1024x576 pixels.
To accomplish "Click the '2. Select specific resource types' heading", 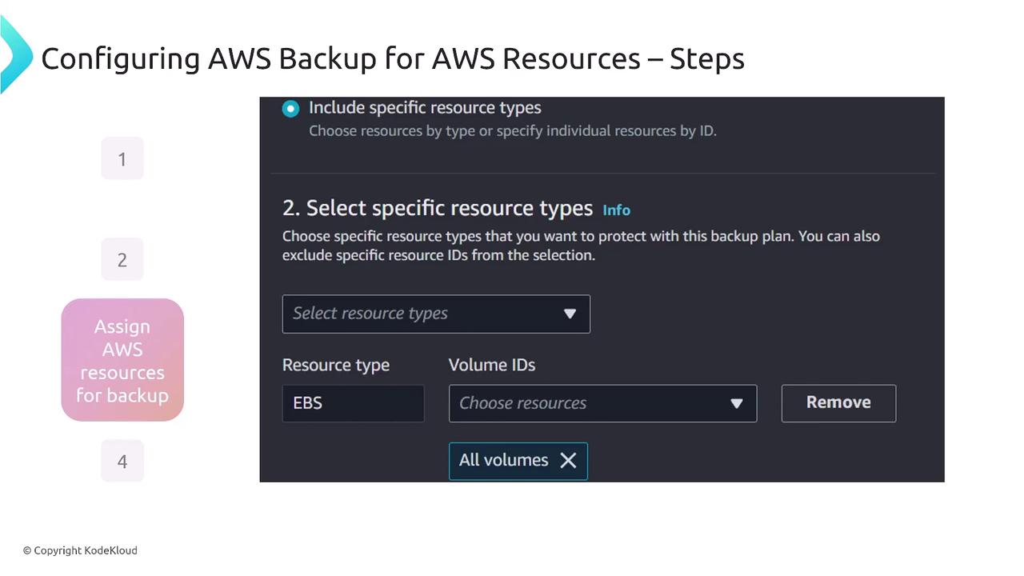I will (x=437, y=209).
